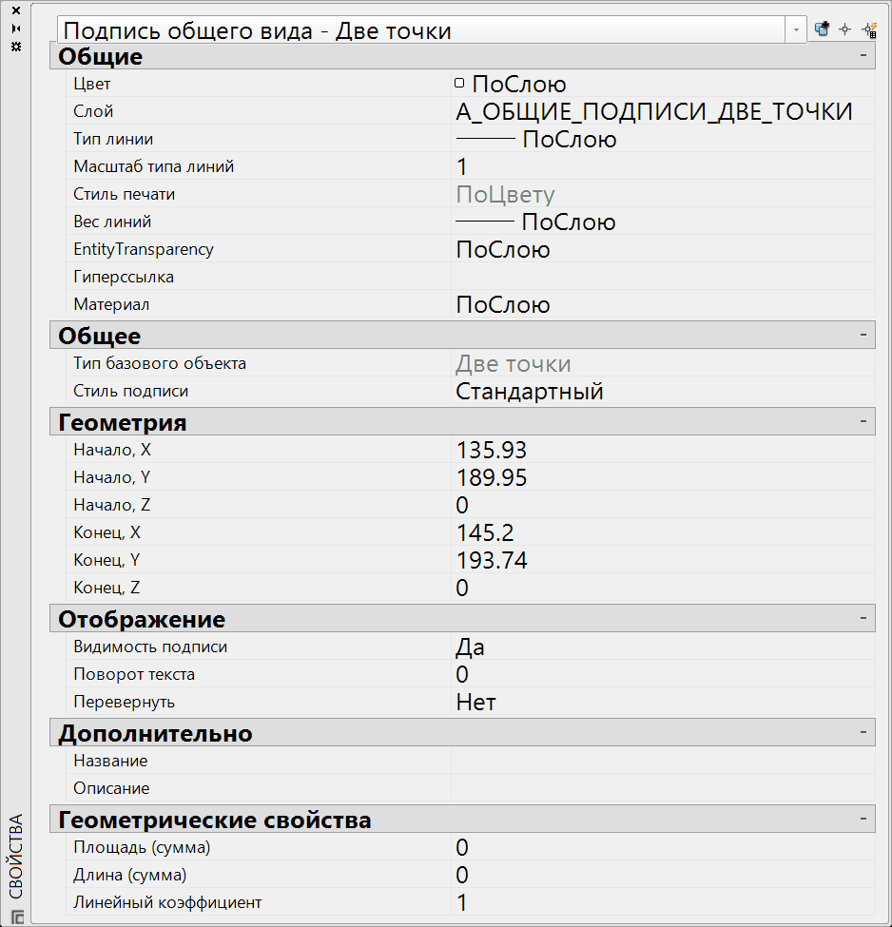Toggle Перевернуть from Нет
Screen dimensions: 892x927
coord(475,701)
